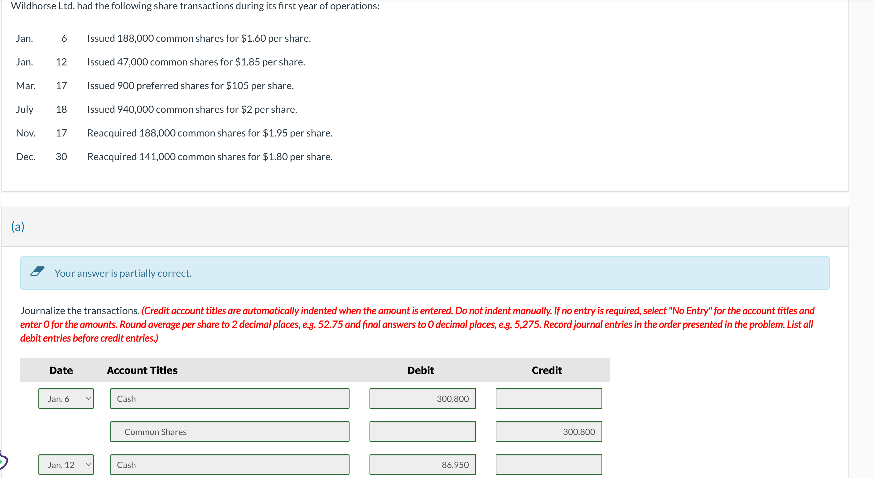
Task: Select the empty debit field beside Common Shares
Action: [423, 432]
